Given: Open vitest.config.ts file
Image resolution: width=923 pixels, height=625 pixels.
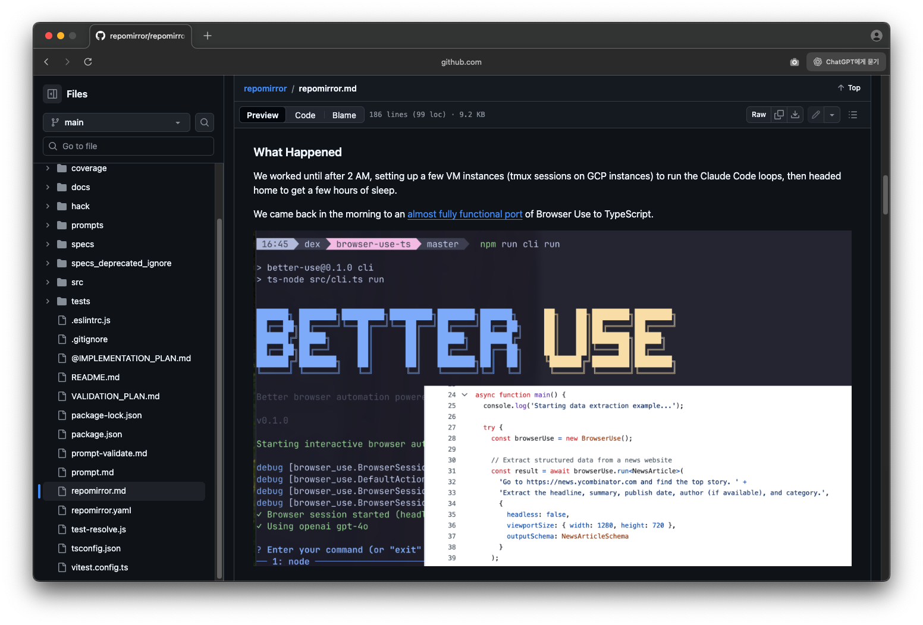Looking at the screenshot, I should coord(99,567).
